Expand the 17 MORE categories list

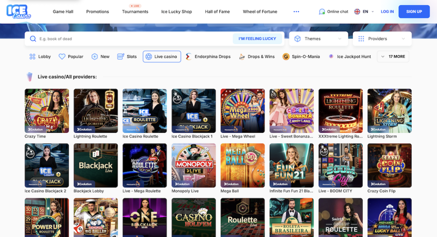coord(393,57)
